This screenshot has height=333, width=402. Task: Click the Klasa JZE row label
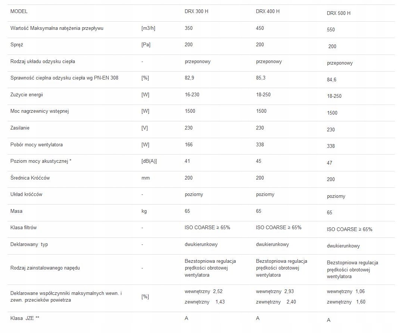25,318
